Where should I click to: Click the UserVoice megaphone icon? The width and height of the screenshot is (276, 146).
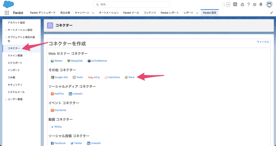click(x=106, y=77)
